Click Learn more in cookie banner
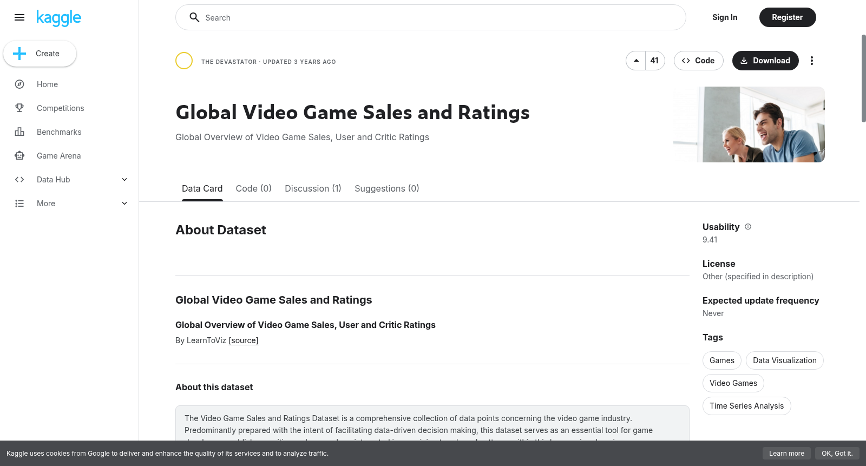The width and height of the screenshot is (866, 466). (786, 454)
